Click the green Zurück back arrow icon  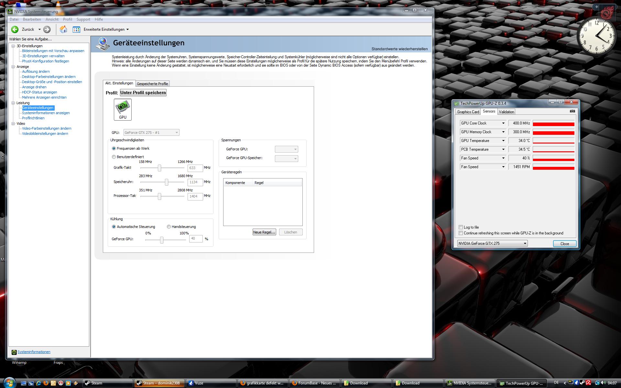pyautogui.click(x=15, y=29)
